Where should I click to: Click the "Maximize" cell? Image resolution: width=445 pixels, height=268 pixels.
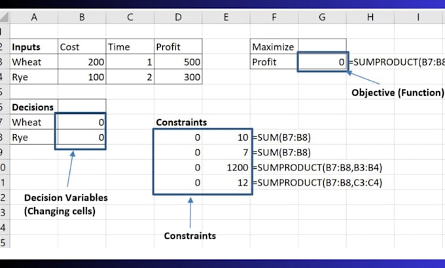[274, 47]
